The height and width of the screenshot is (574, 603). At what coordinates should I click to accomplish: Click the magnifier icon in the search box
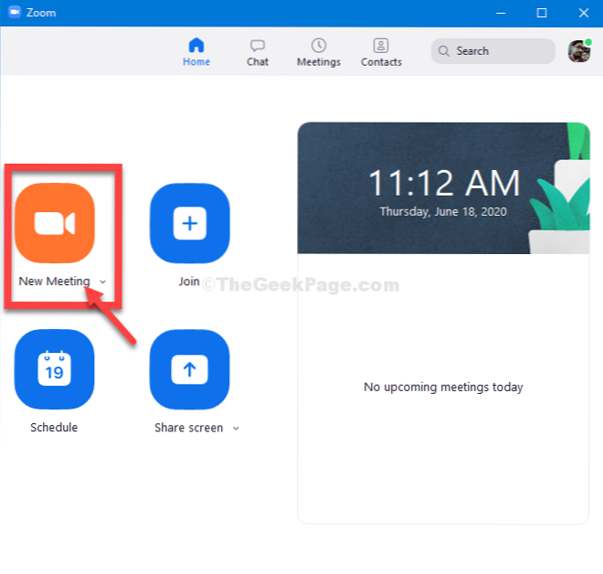coord(444,51)
